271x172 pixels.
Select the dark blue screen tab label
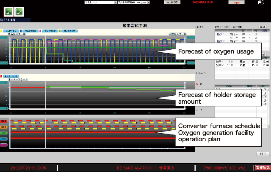[x=15, y=20]
